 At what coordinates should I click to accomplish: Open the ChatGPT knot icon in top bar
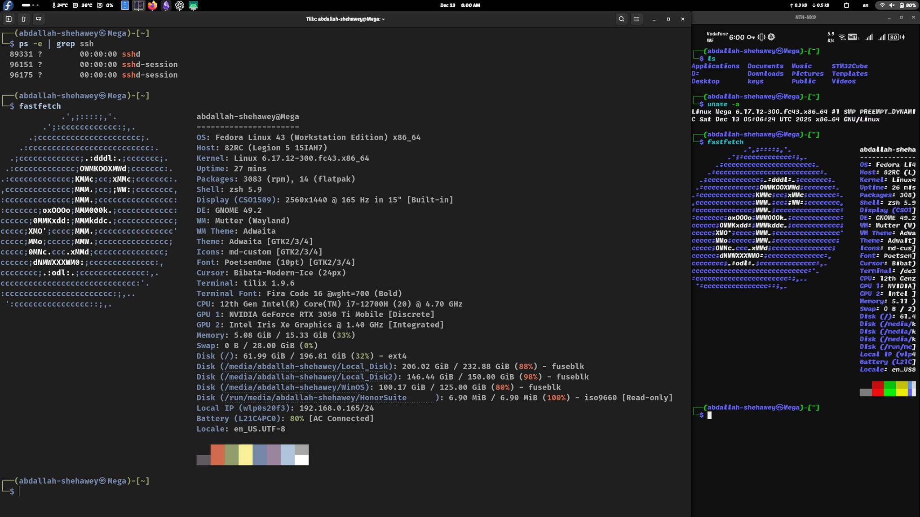pos(180,5)
